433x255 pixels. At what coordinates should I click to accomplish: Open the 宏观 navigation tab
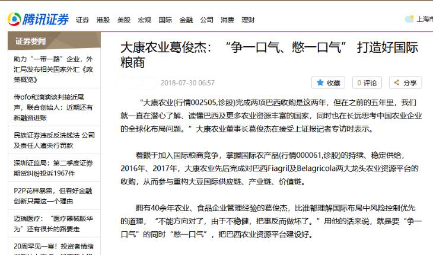[x=145, y=20]
